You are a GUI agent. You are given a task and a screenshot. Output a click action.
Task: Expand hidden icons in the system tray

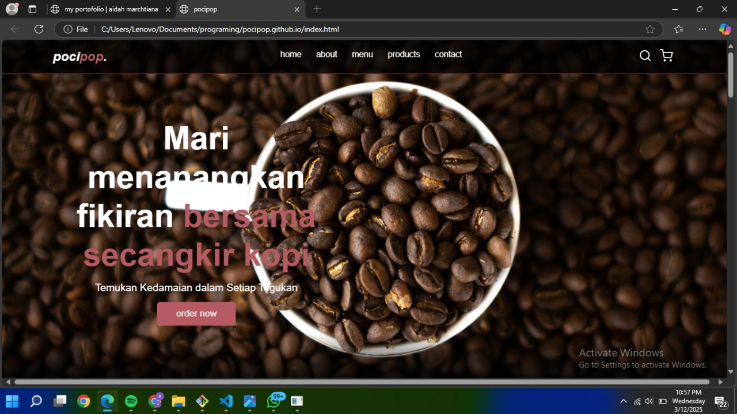pos(624,401)
